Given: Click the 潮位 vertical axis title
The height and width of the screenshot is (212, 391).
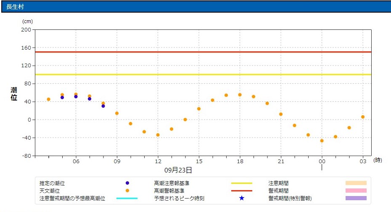Looking at the screenshot, I should 14,94.
